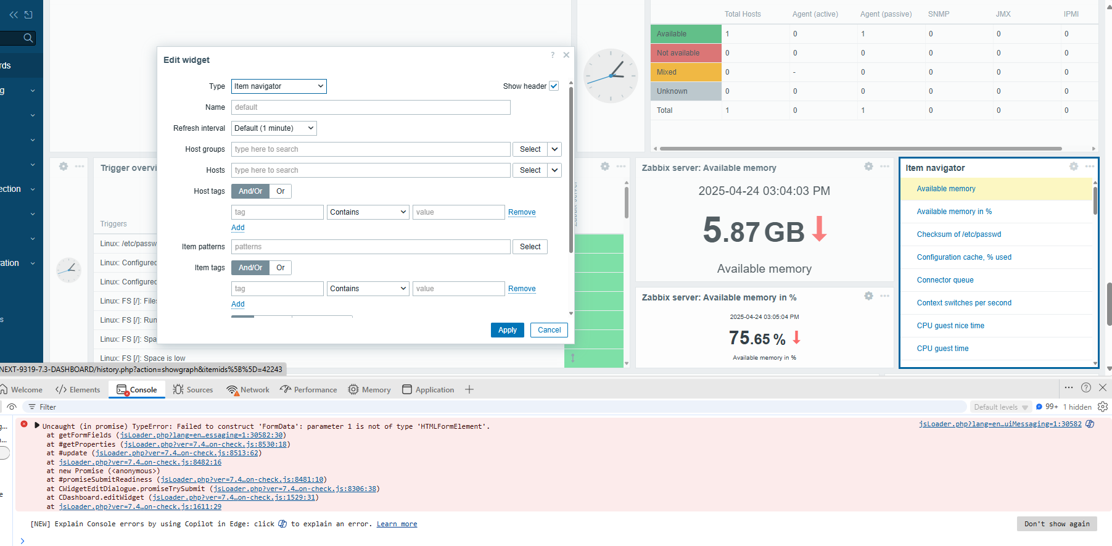Open three-dots menu of Item navigator widget

click(x=1090, y=167)
